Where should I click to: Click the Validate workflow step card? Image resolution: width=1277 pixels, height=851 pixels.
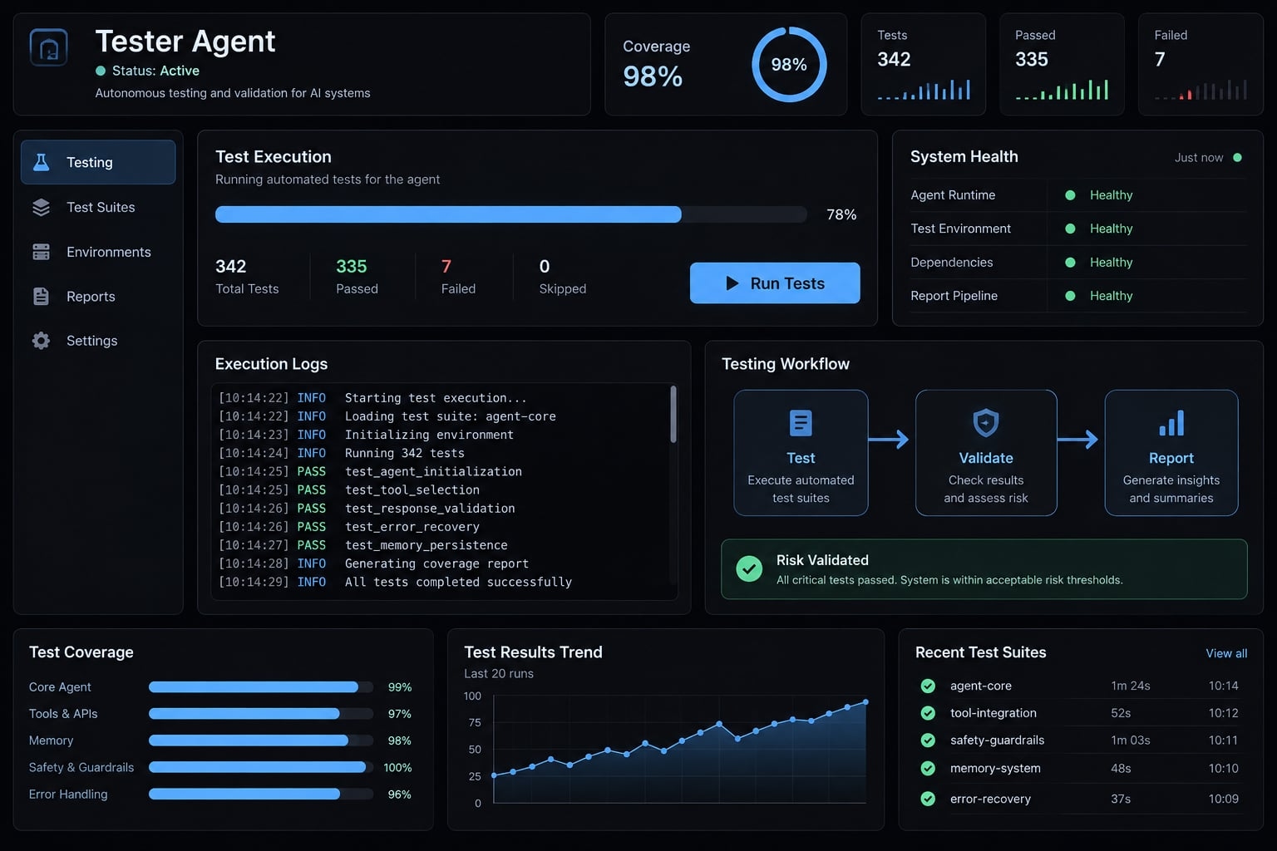tap(986, 453)
